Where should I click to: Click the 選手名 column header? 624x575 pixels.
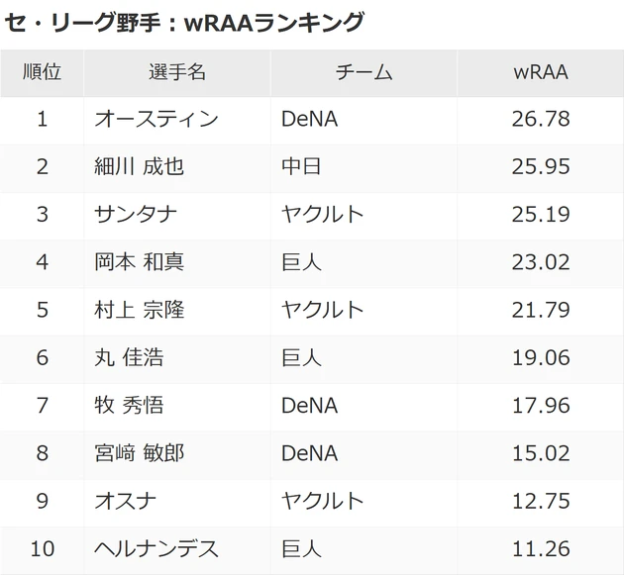pos(177,72)
